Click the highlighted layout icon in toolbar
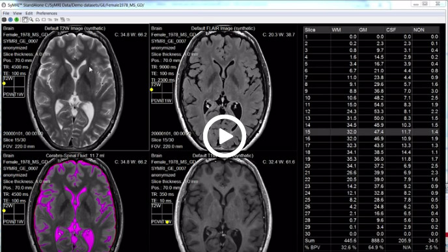The width and height of the screenshot is (448, 252). 63,20
